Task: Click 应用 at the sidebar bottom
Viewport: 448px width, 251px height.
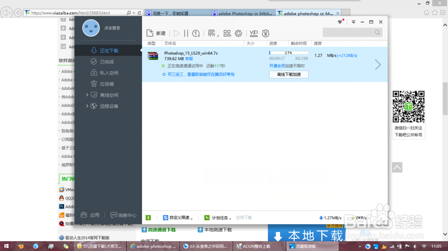Action: coord(90,215)
